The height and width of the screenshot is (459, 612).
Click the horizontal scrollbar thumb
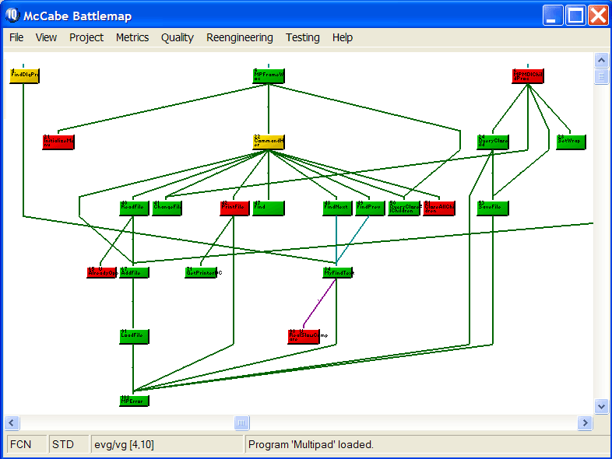click(241, 422)
